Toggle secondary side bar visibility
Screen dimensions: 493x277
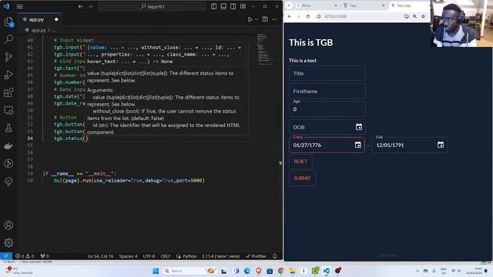233,6
